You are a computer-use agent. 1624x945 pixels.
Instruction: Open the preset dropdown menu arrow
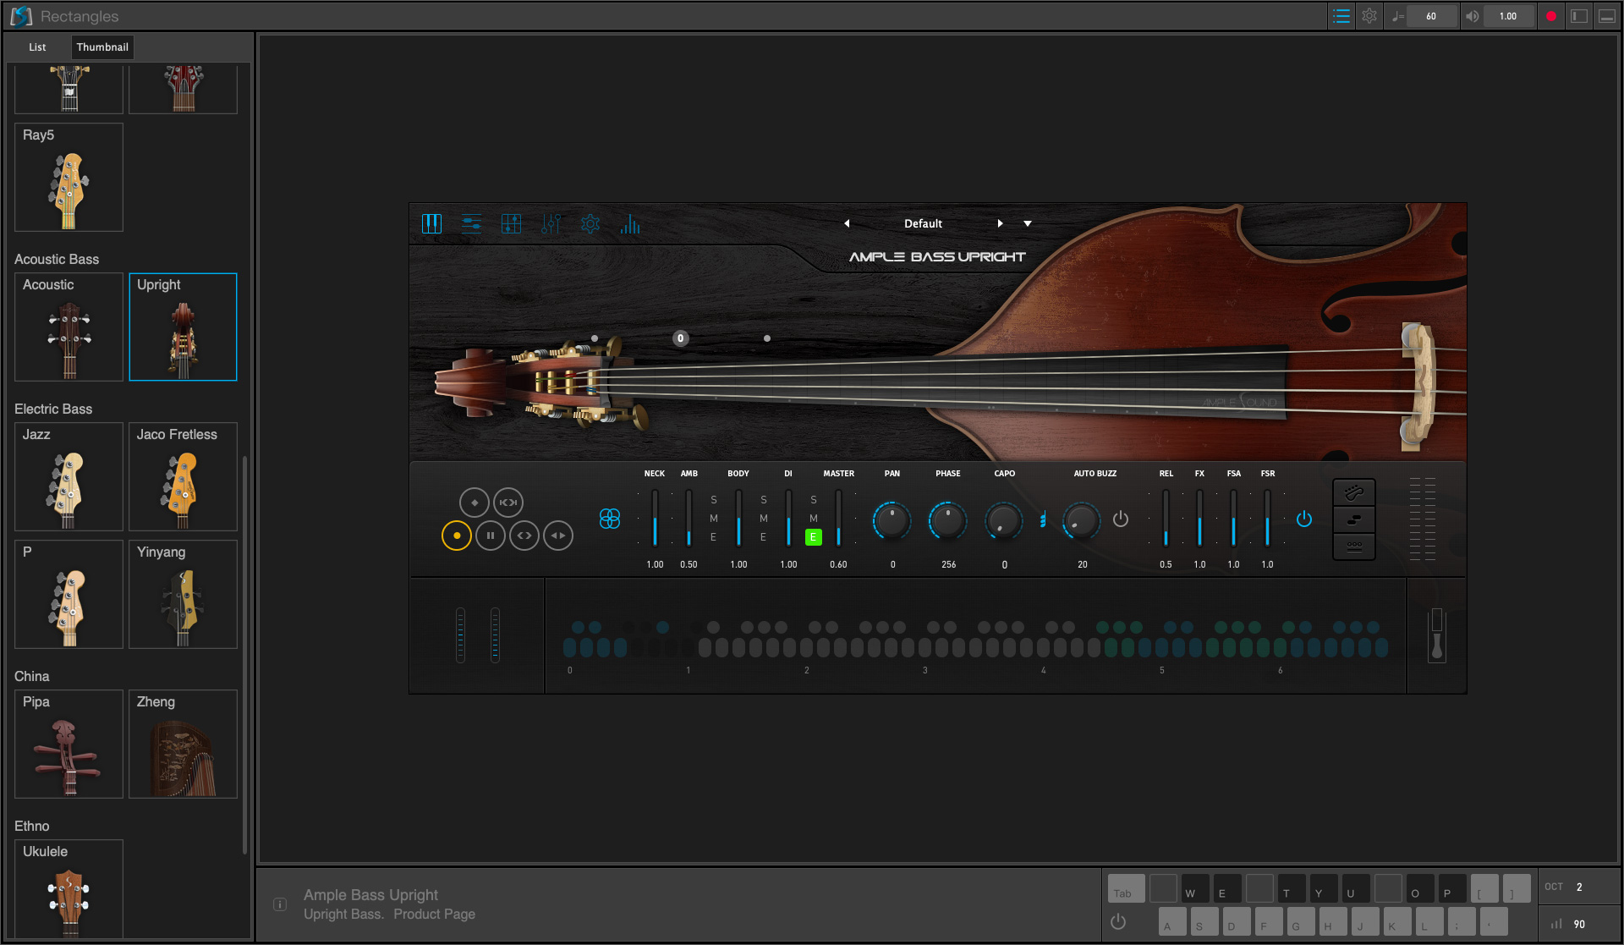(1028, 223)
